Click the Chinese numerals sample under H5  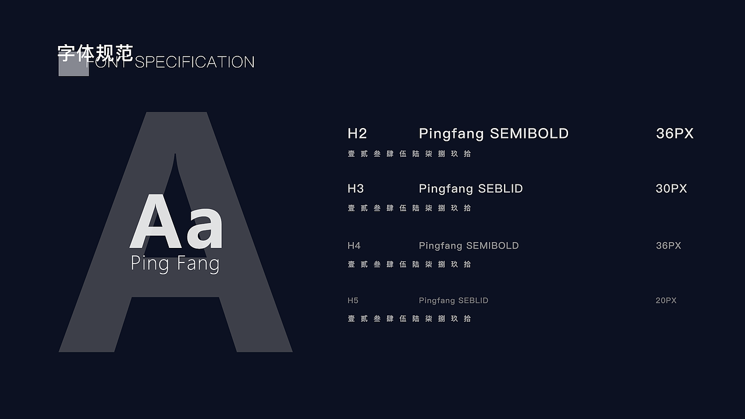pyautogui.click(x=409, y=318)
